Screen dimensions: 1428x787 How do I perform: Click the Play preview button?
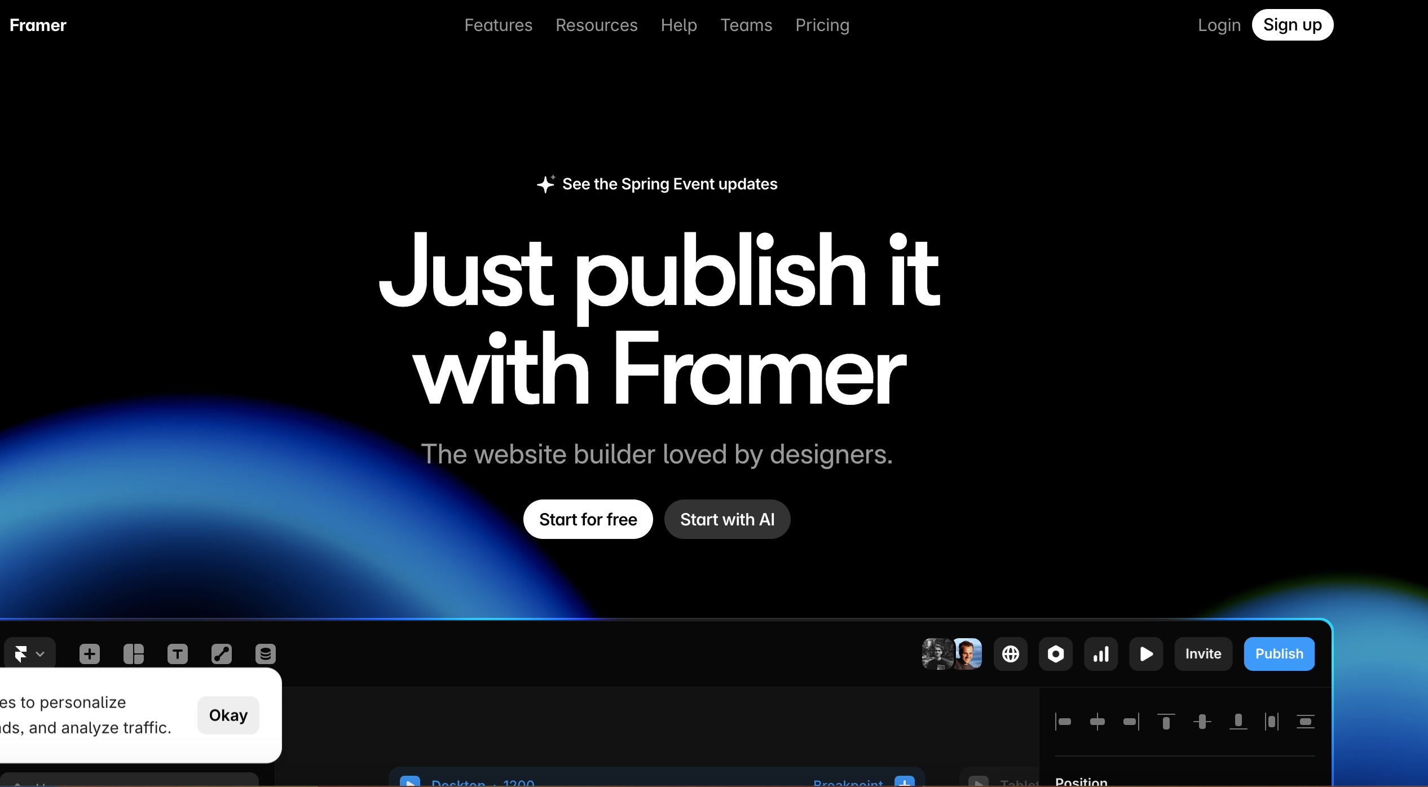(1145, 654)
